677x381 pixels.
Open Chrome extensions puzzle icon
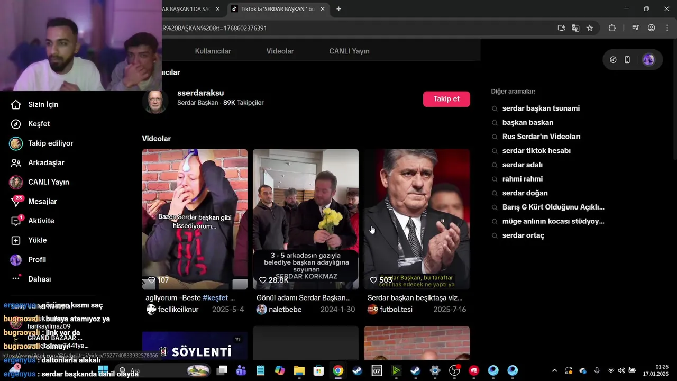click(x=612, y=28)
